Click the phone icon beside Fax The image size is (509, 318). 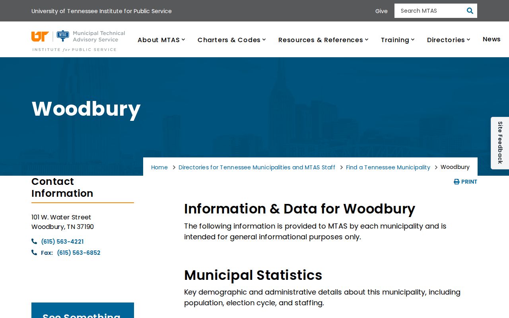[x=34, y=252]
